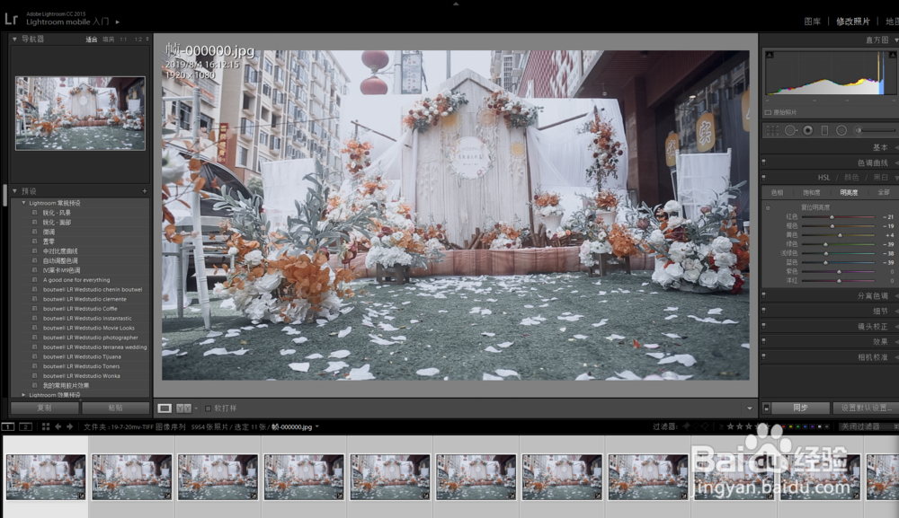
Task: Activate targeted adjustment tool for luminance
Action: tap(768, 207)
